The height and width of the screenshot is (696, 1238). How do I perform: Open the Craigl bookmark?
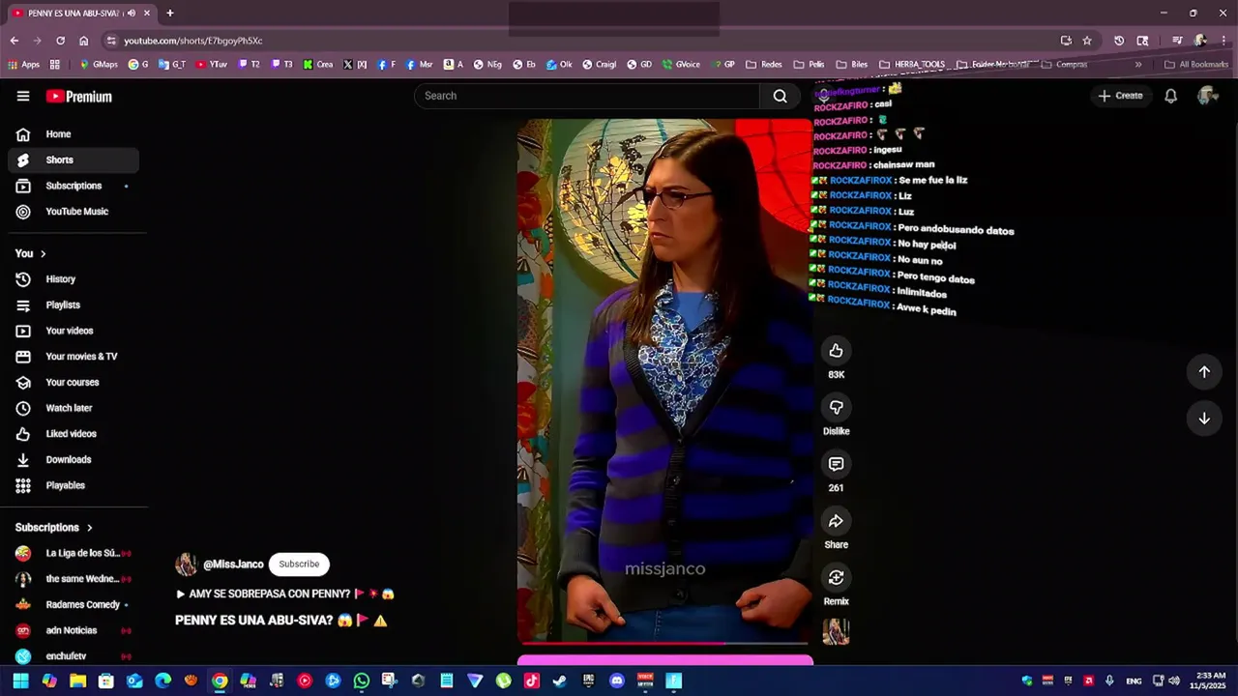pyautogui.click(x=599, y=65)
